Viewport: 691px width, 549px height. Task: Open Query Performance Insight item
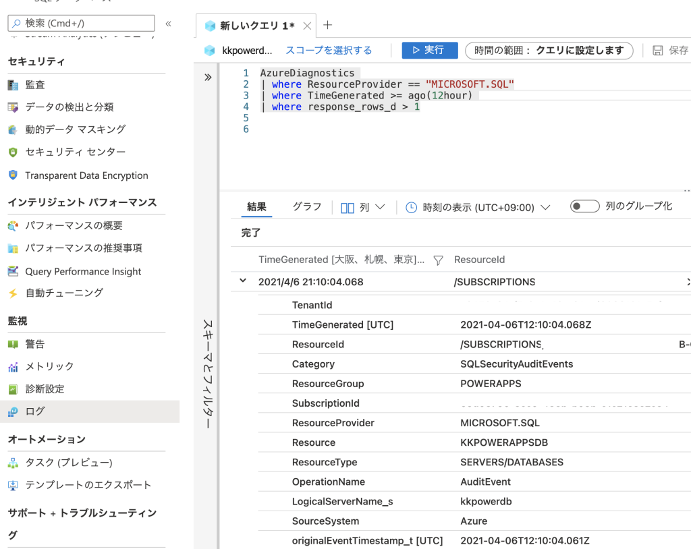point(83,271)
